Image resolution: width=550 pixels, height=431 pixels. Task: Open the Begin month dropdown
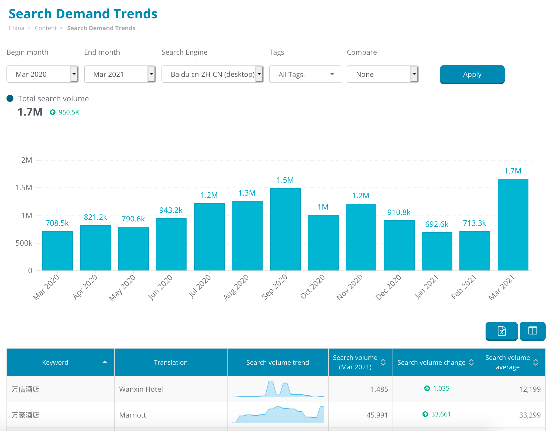pyautogui.click(x=42, y=74)
